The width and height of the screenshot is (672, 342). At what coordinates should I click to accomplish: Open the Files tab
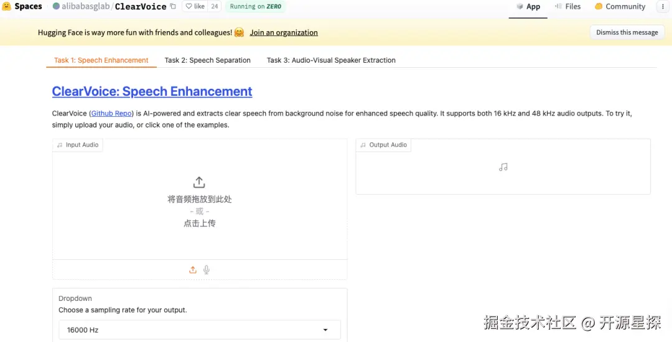pos(568,6)
